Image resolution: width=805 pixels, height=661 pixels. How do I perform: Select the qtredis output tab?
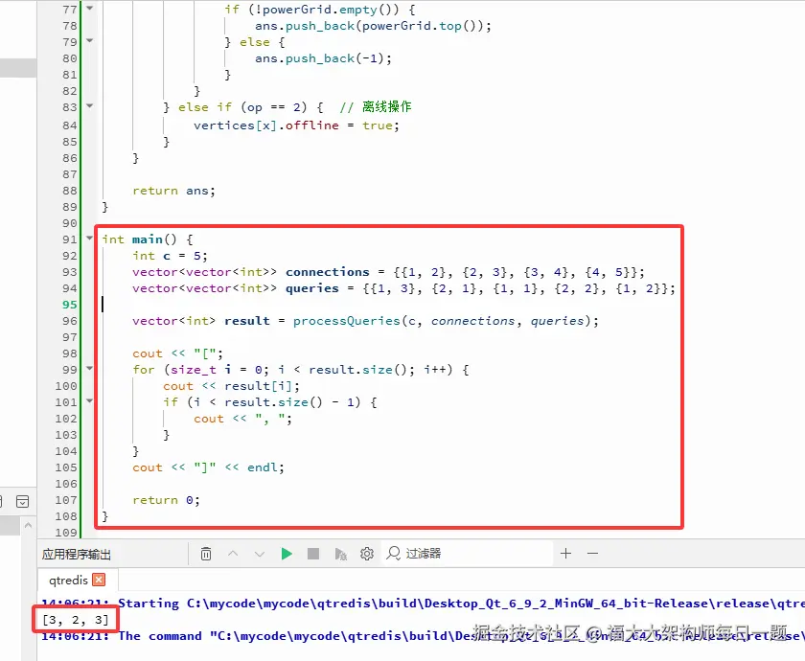click(69, 581)
